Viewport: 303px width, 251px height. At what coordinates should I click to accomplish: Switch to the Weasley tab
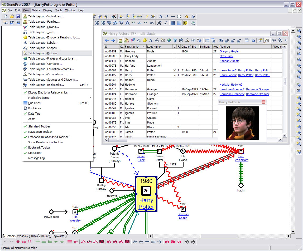pos(23,236)
